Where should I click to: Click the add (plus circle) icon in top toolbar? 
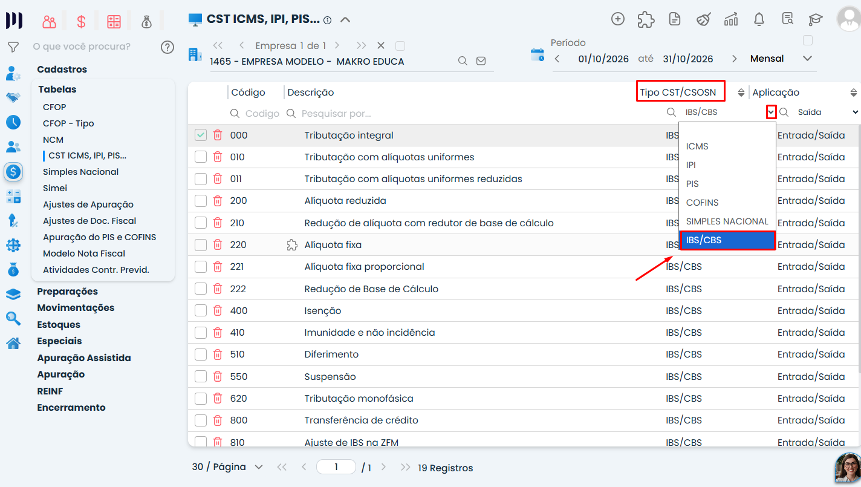[x=618, y=19]
